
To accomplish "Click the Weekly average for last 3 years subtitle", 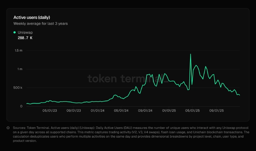I will [40, 24].
